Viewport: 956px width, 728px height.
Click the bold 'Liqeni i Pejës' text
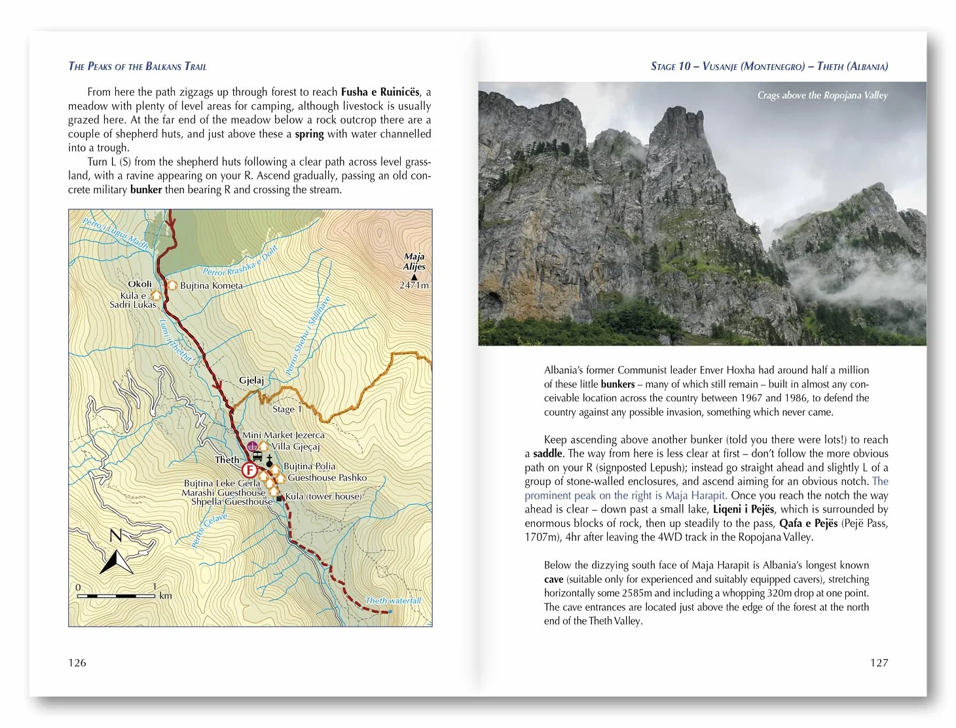pos(744,509)
